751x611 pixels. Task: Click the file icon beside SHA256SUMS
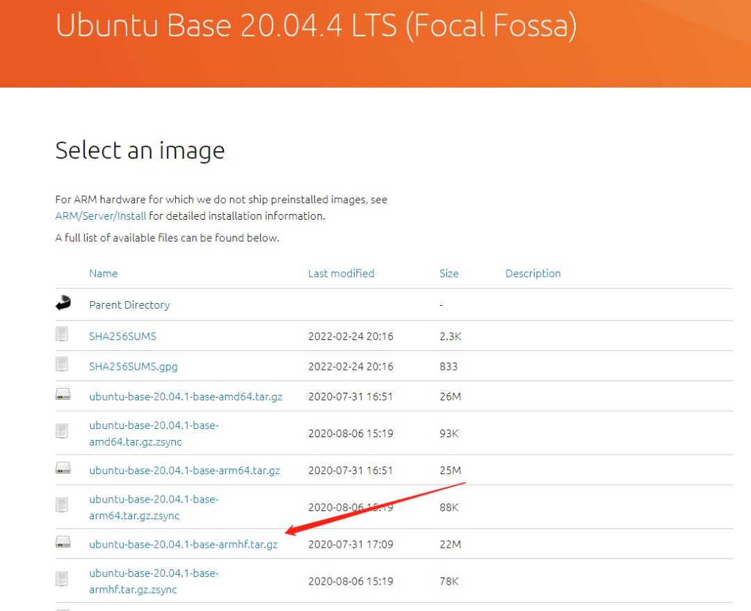click(x=63, y=334)
